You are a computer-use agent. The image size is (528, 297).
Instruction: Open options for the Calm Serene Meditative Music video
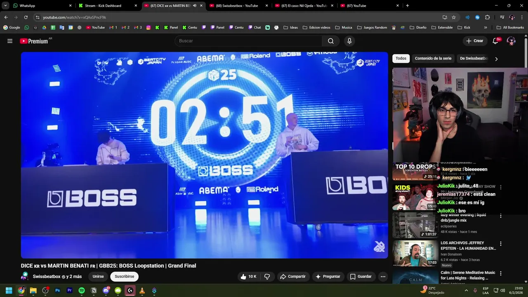point(501,273)
